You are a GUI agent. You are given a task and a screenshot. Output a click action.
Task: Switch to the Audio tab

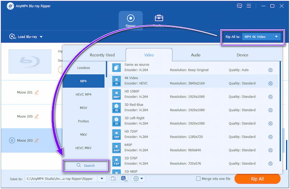tap(196, 55)
